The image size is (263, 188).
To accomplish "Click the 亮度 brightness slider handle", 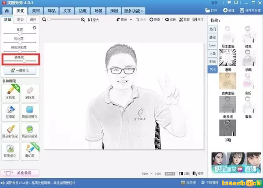I will tap(20, 33).
